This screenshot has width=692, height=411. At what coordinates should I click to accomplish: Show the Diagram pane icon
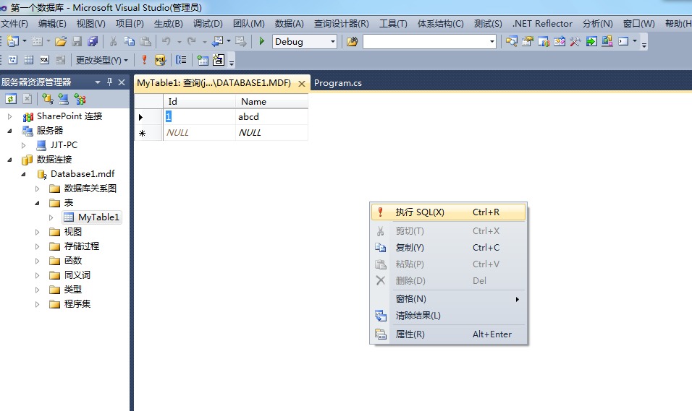[13, 60]
